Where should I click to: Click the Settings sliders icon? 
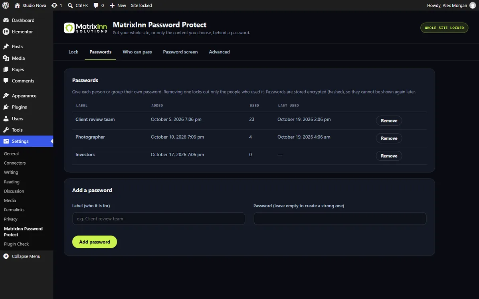click(x=6, y=141)
